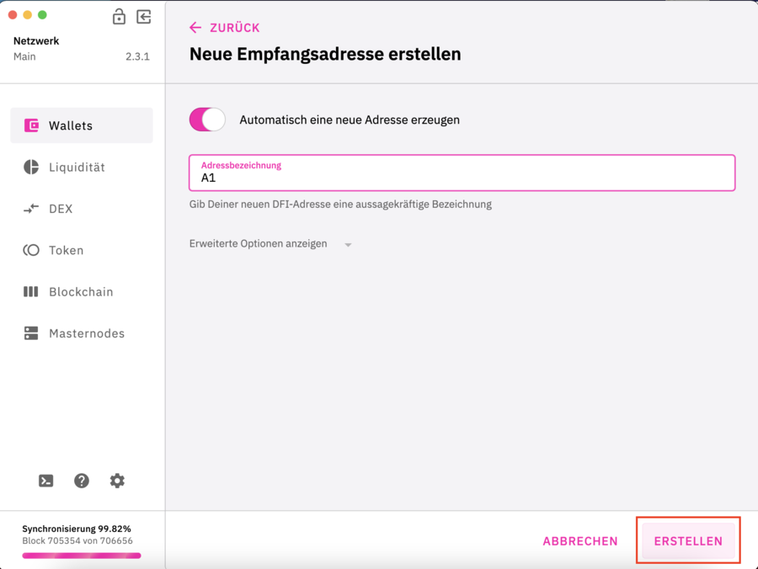Click the logout icon beside the lock
Screen dimensions: 758x569
(x=144, y=16)
